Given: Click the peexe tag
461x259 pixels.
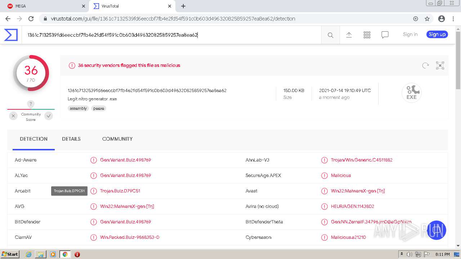Looking at the screenshot, I should (x=99, y=108).
